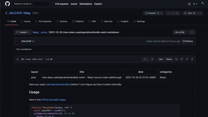Open the official example usage link
The image size is (208, 117).
[x=53, y=100]
